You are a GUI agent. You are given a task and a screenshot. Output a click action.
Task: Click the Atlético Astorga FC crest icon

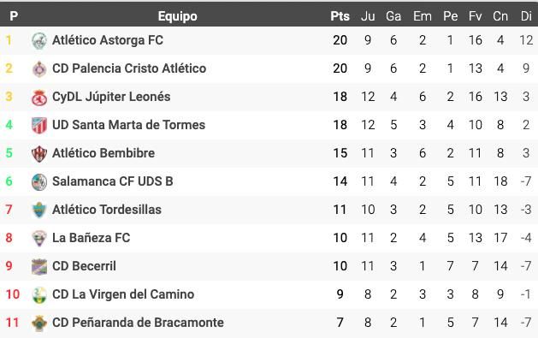(39, 41)
